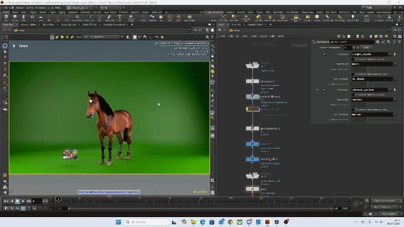This screenshot has width=404, height=227.
Task: Click the Clear button beside Number of Variants
Action: pos(366,48)
